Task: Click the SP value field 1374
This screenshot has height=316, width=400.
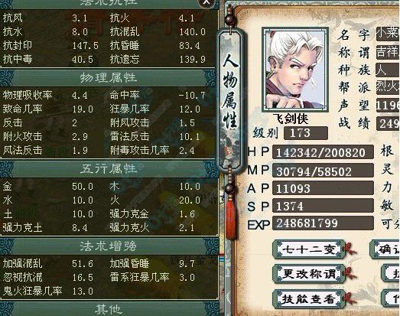Action: pos(323,206)
